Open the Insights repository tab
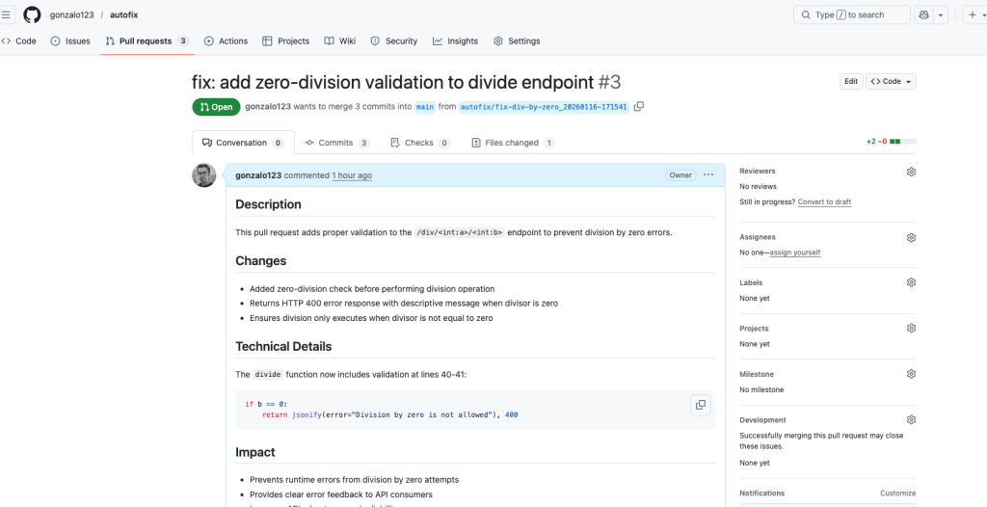987x507 pixels. 455,41
